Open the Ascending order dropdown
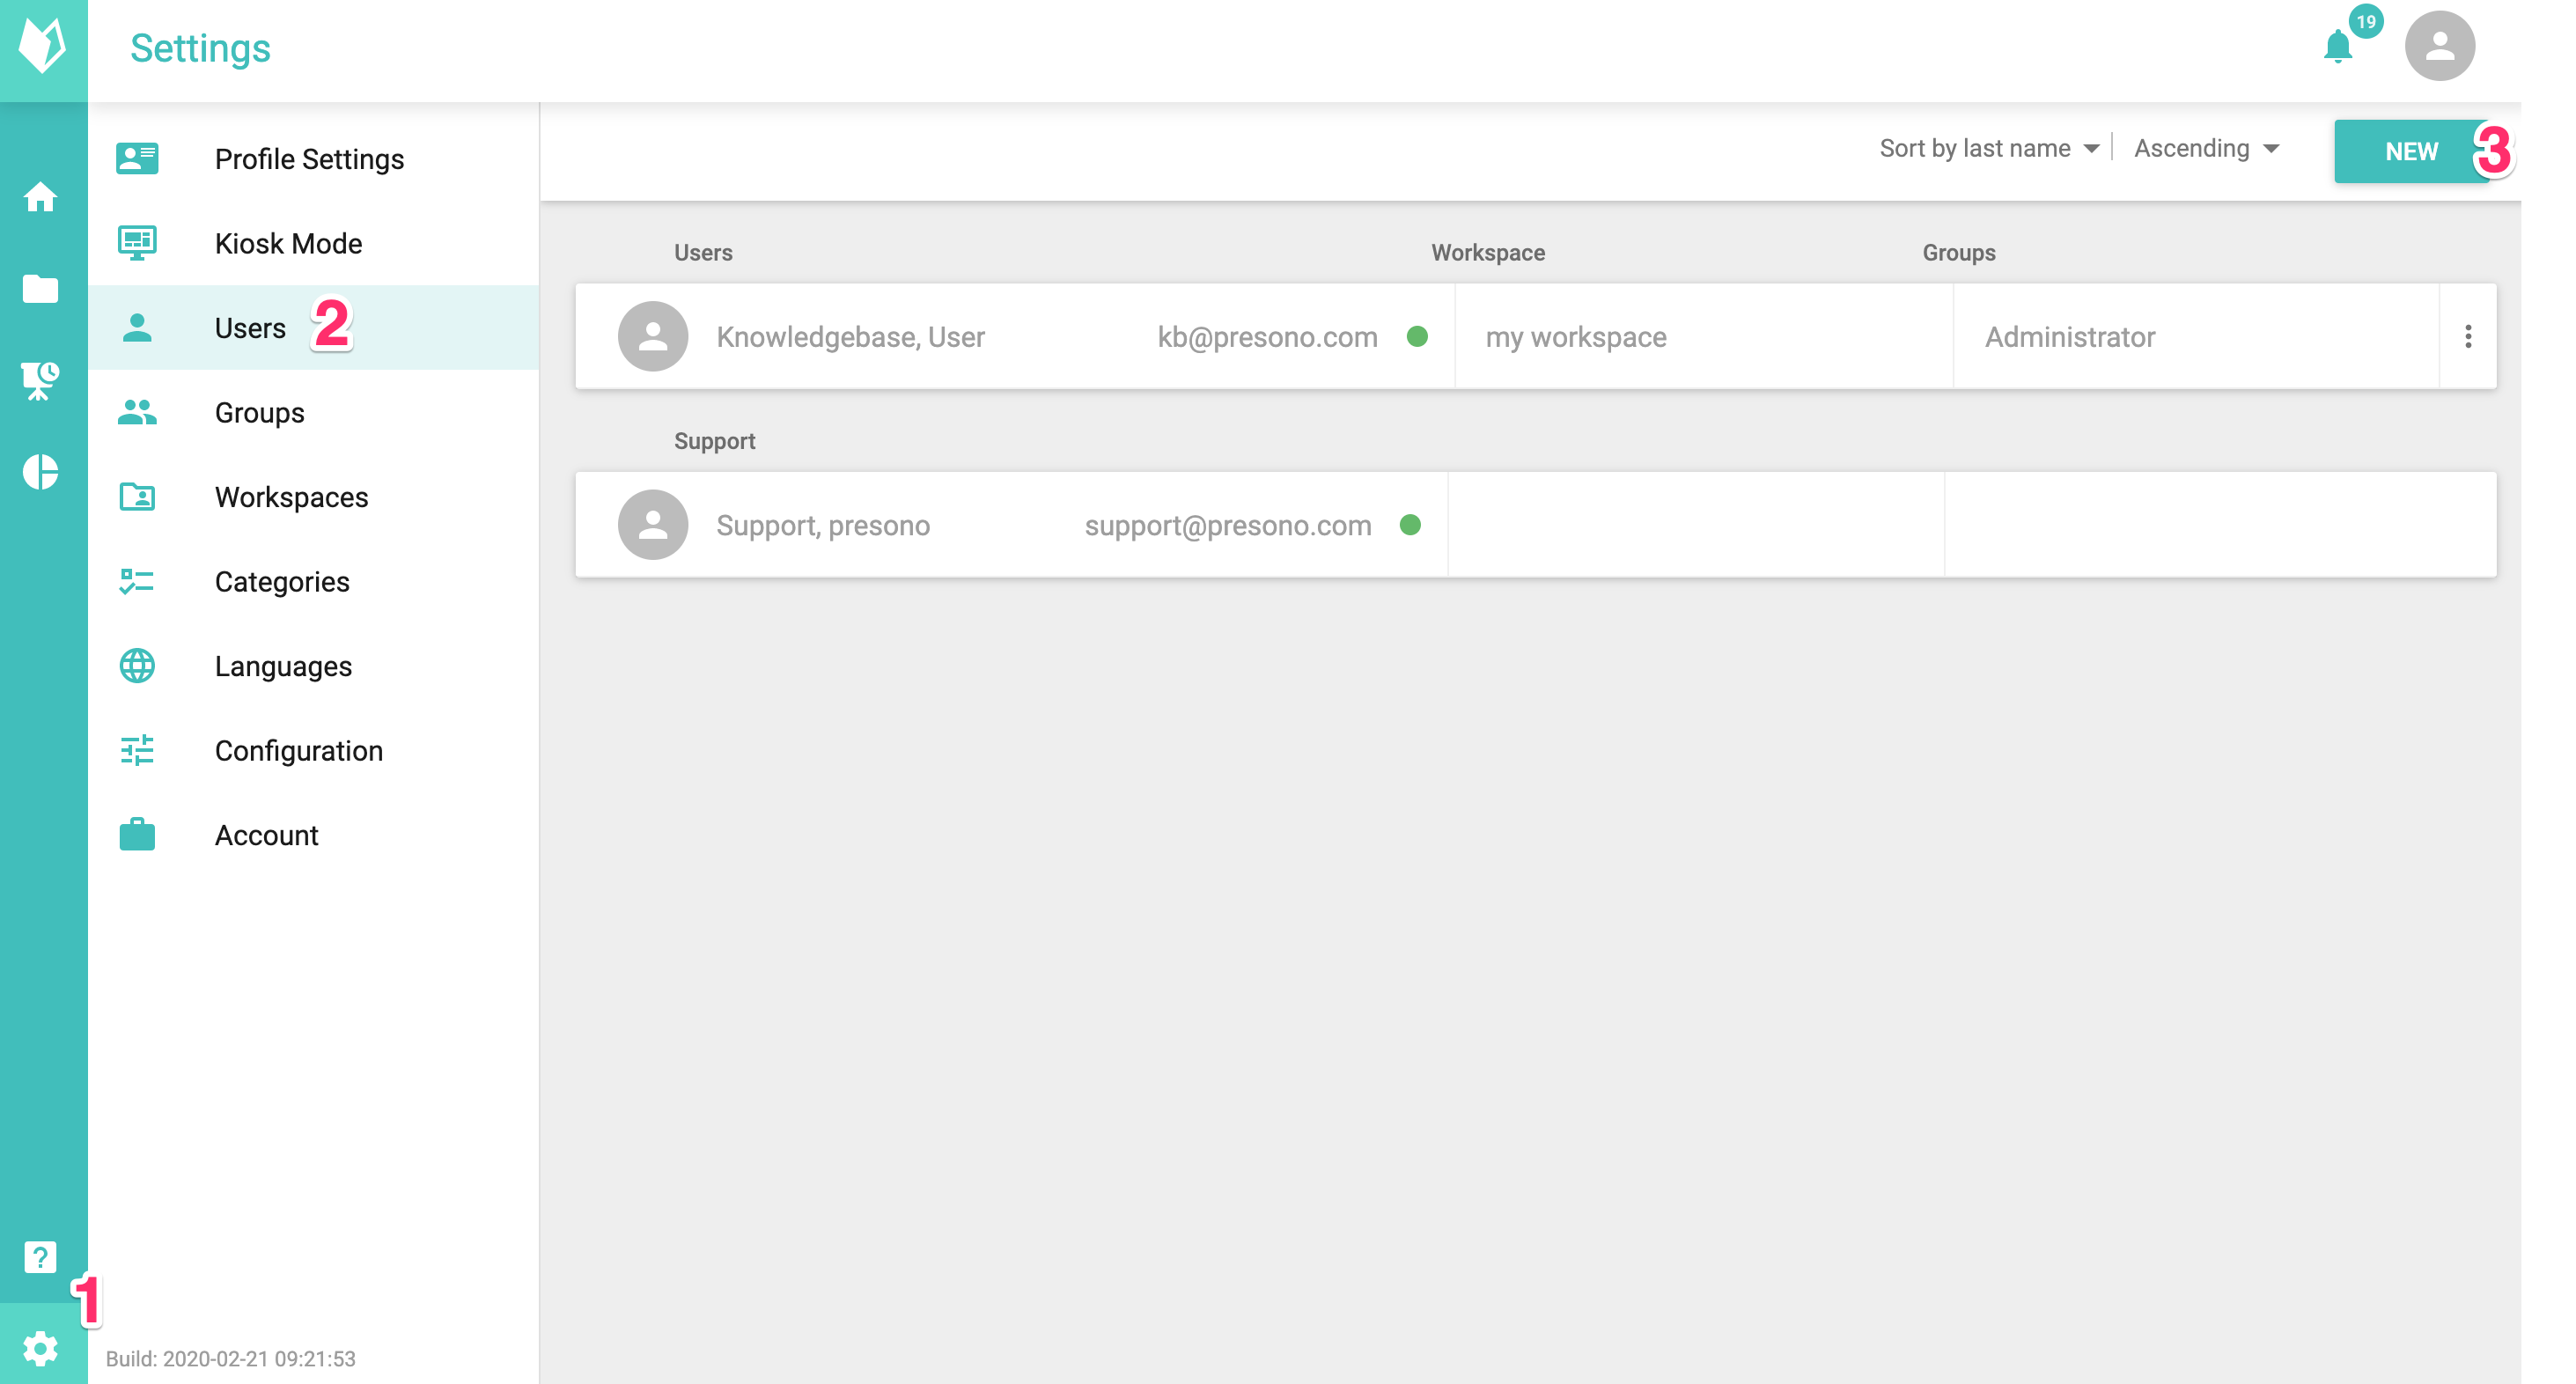Image resolution: width=2576 pixels, height=1384 pixels. click(2206, 148)
